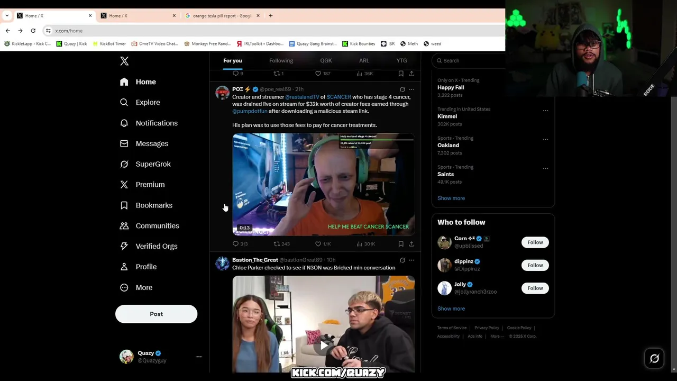Open a new browser tab
The height and width of the screenshot is (381, 677).
[271, 16]
